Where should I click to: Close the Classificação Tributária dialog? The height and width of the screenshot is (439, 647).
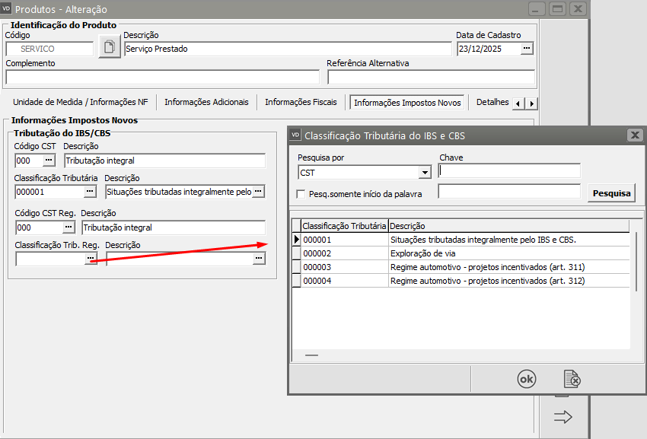(x=634, y=135)
